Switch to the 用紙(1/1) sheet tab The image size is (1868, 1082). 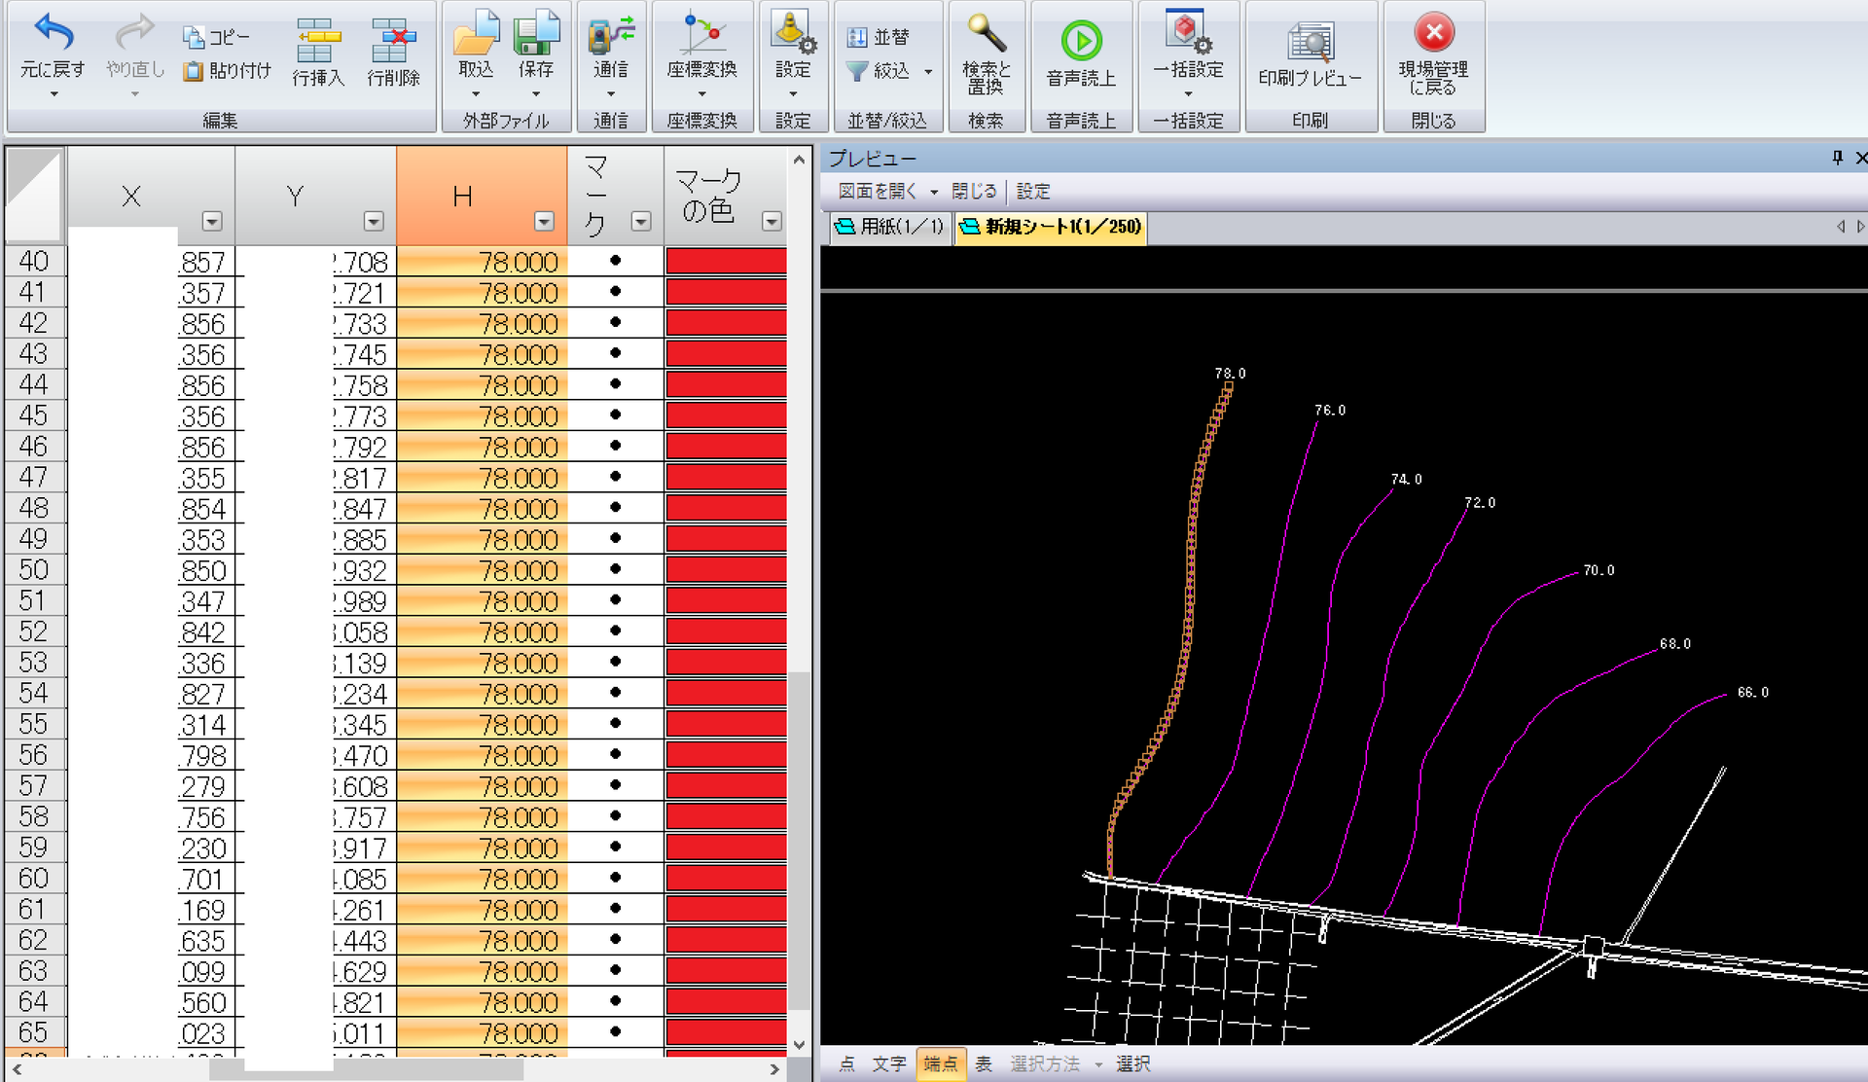coord(890,227)
